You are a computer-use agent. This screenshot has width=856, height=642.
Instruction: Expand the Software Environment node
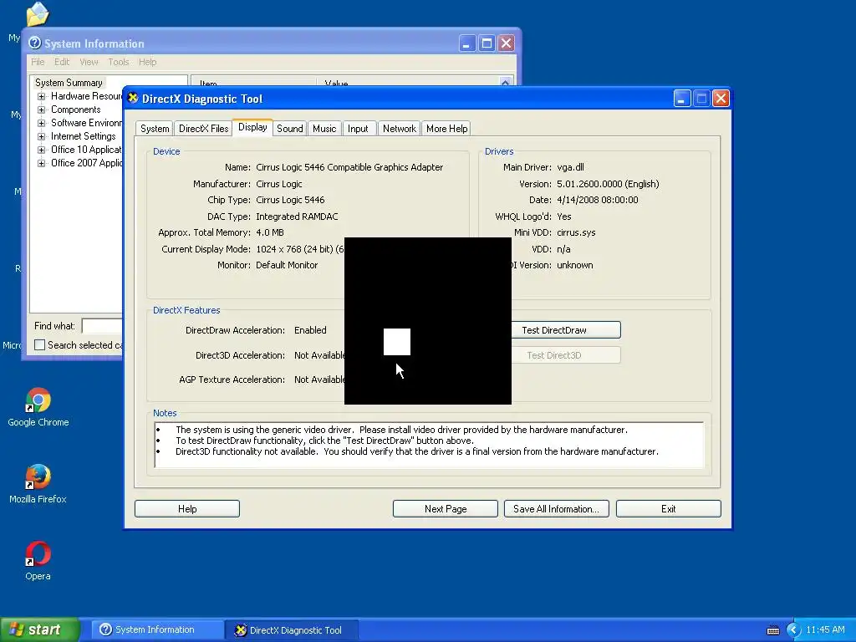pos(42,123)
